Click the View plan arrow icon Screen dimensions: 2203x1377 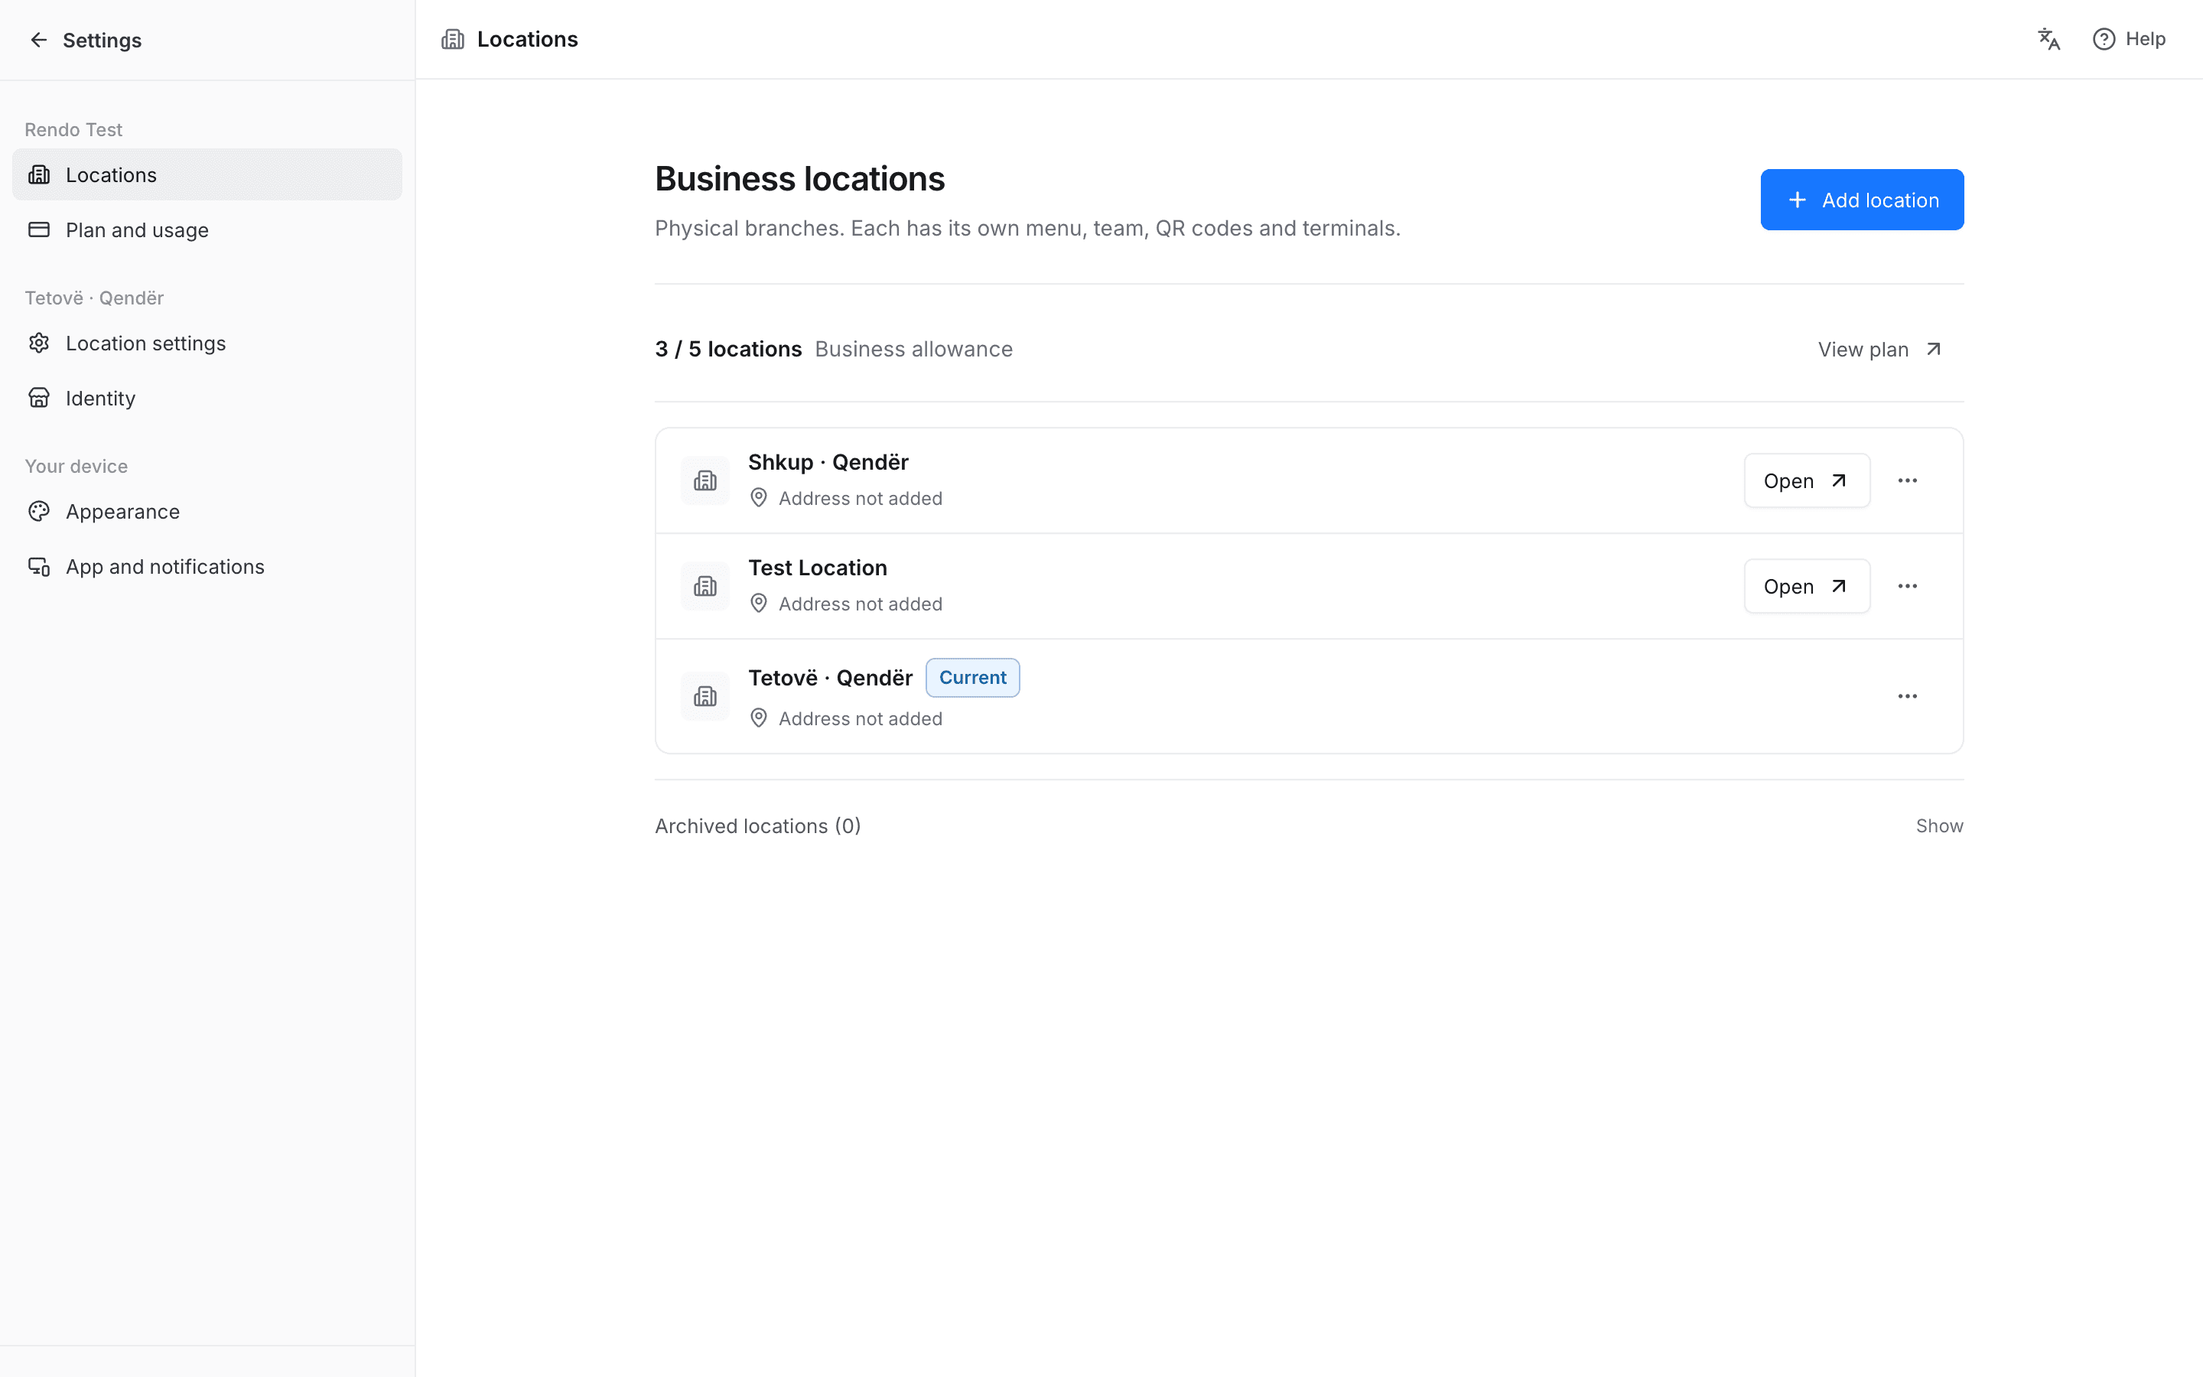[1934, 350]
